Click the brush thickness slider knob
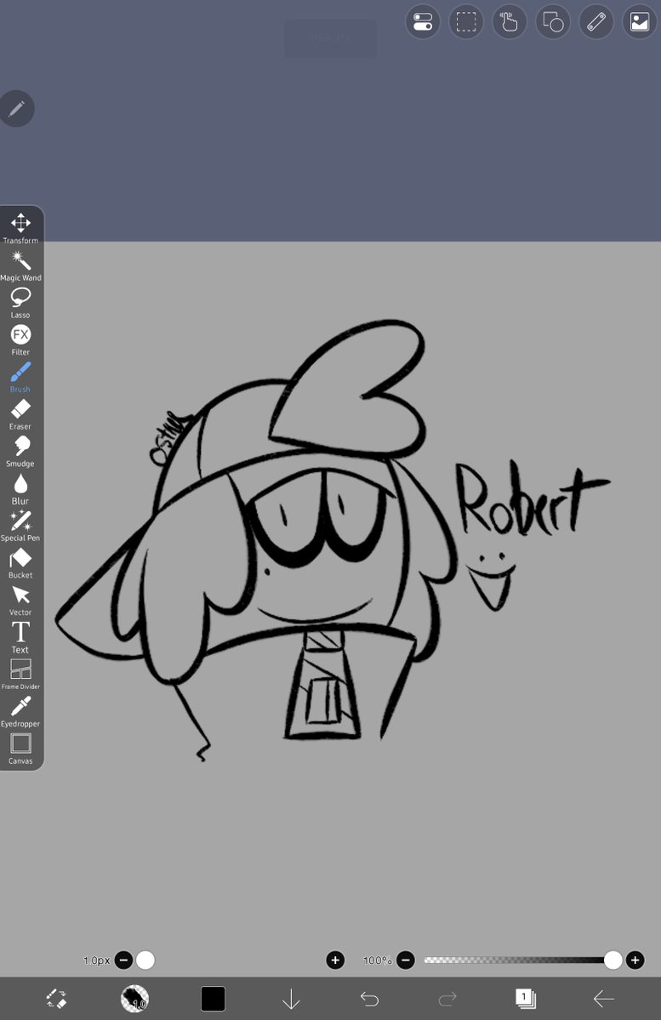This screenshot has height=1020, width=661. [x=145, y=960]
